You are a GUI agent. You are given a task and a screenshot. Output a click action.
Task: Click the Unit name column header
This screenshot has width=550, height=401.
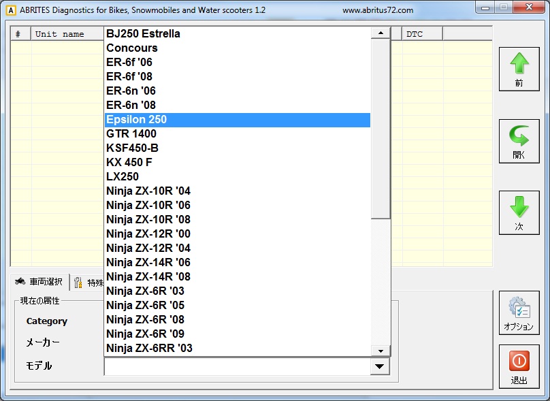(67, 34)
